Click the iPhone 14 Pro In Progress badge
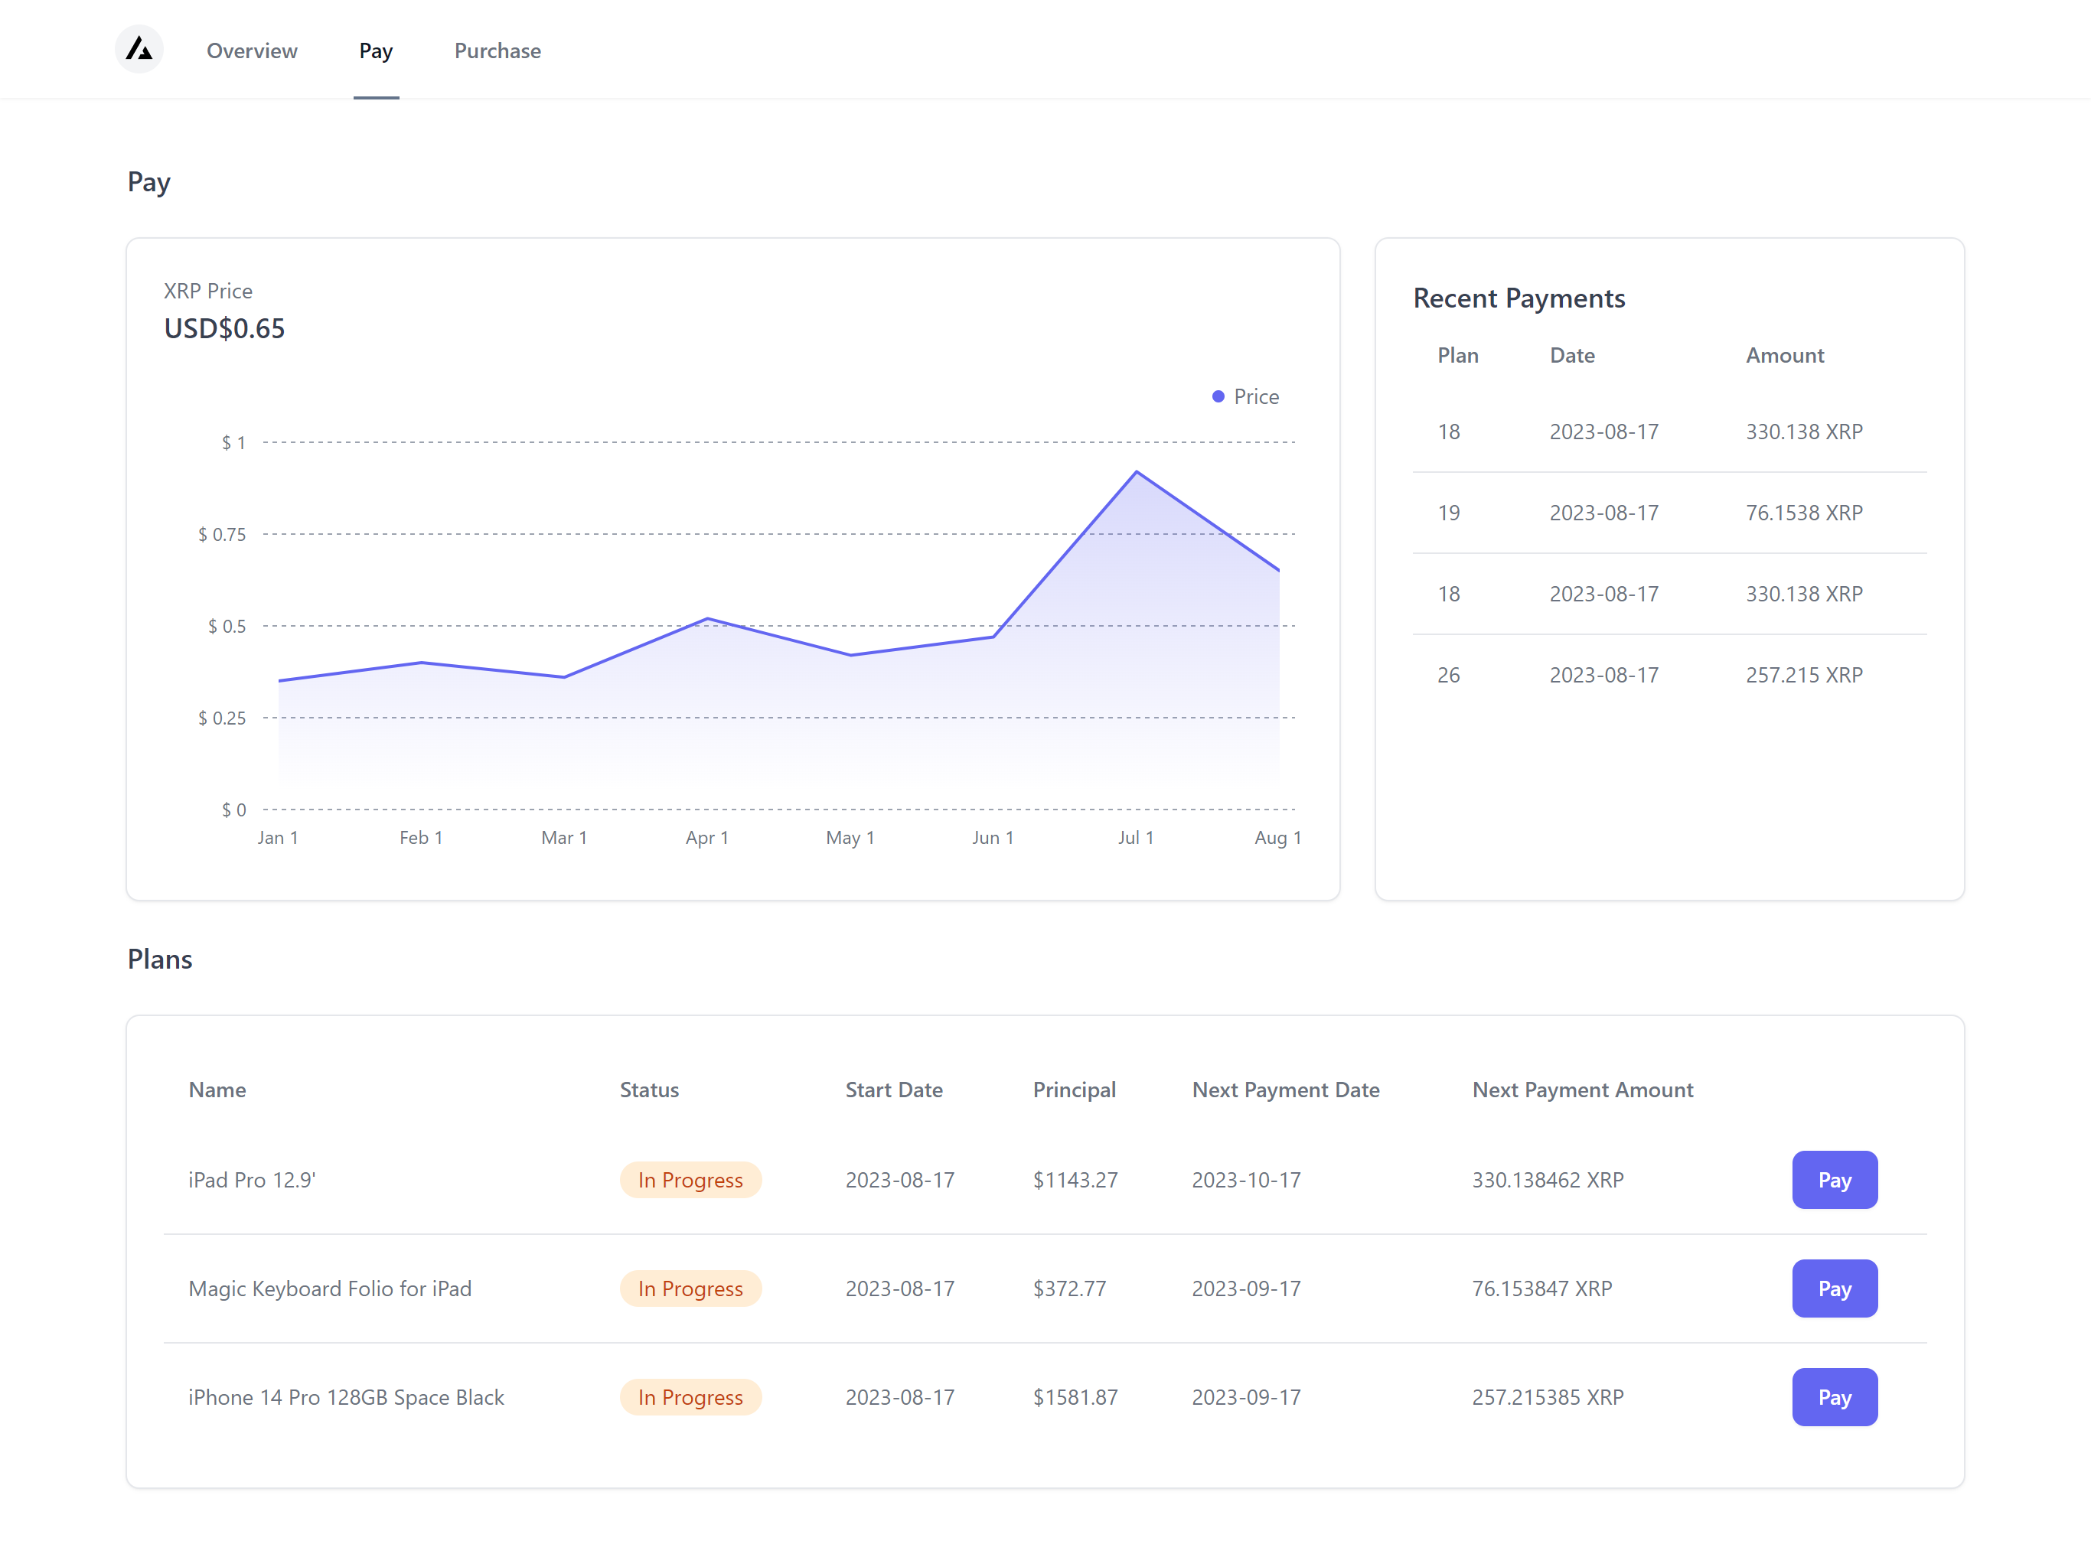The image size is (2091, 1567). (x=690, y=1397)
